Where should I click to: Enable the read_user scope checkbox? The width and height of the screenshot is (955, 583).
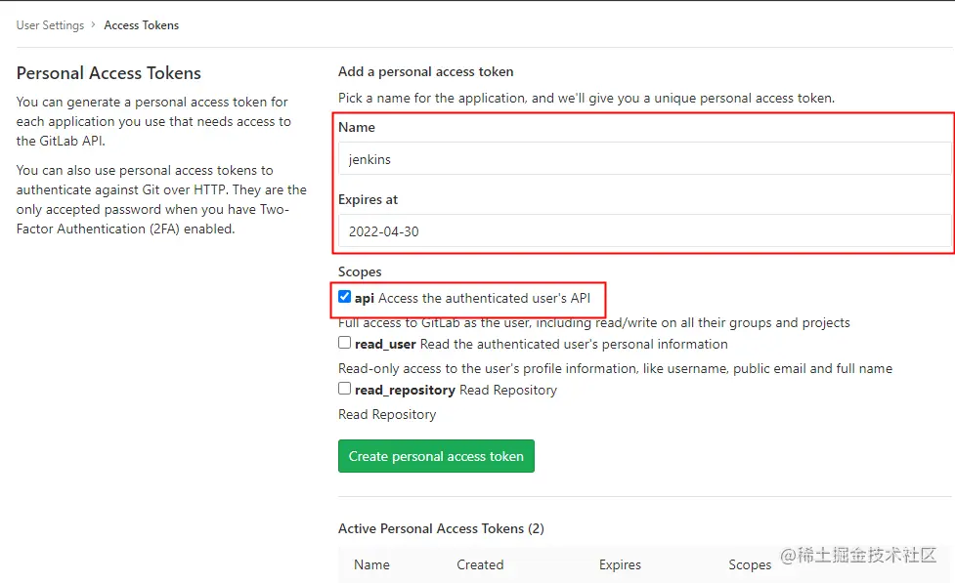click(345, 343)
